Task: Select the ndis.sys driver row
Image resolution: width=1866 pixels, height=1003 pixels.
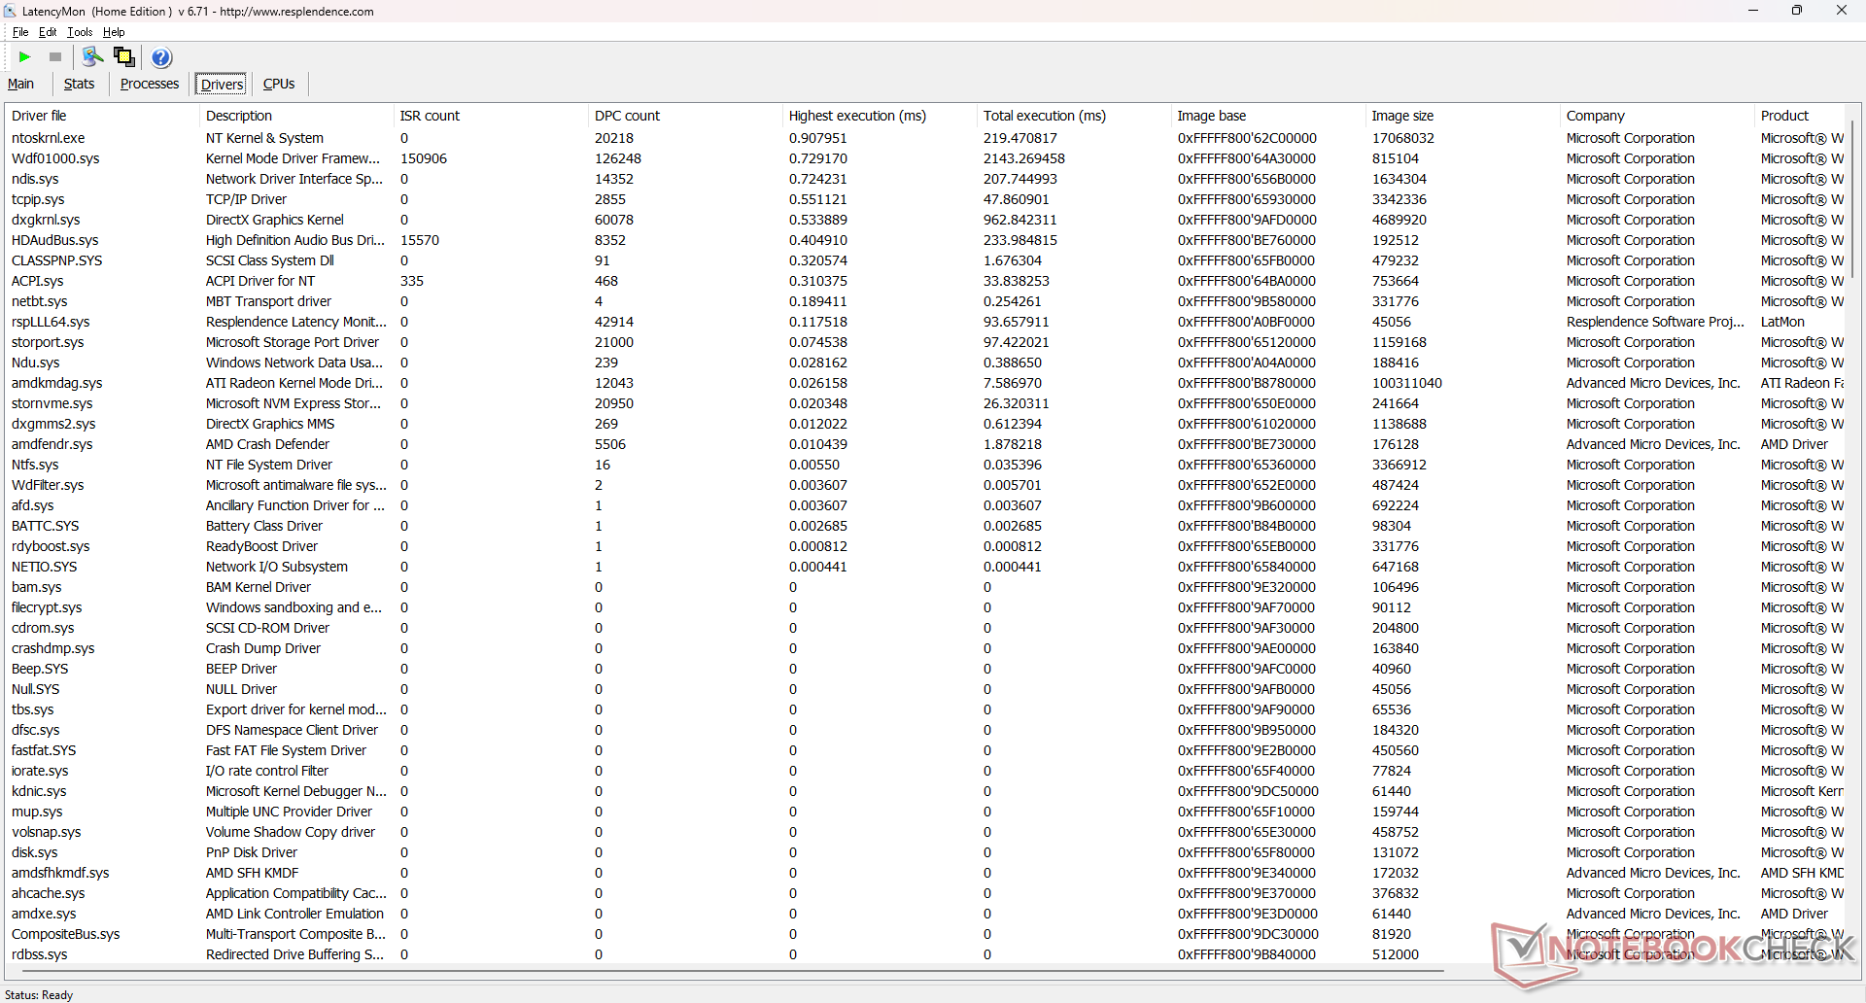Action: (926, 179)
